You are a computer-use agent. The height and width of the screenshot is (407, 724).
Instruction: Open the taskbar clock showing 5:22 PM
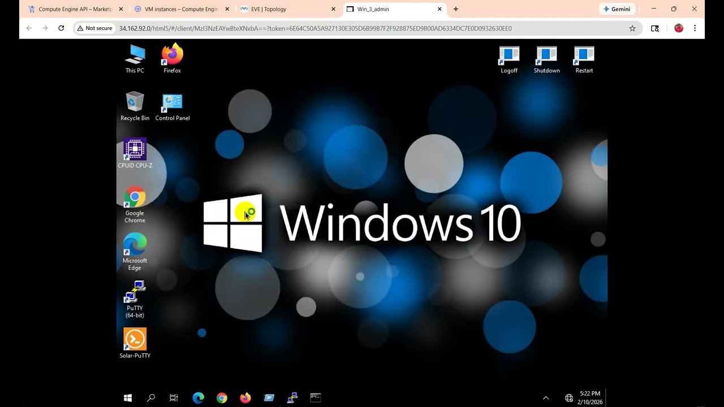(590, 398)
